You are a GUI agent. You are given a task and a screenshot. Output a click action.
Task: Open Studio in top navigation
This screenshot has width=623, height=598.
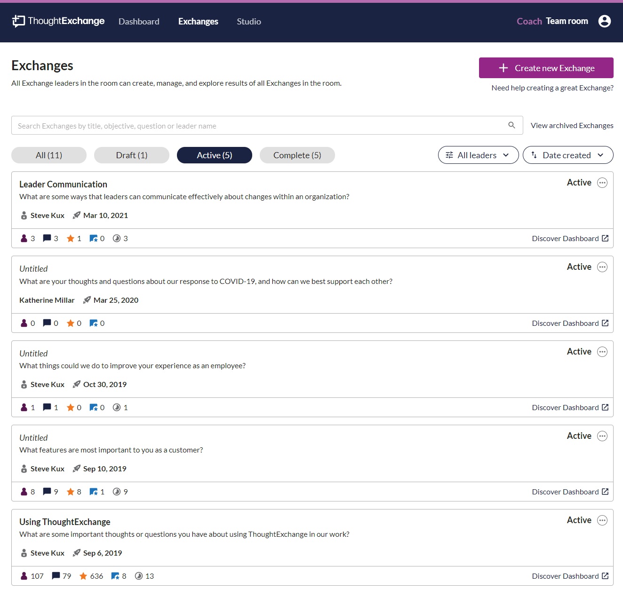tap(249, 22)
